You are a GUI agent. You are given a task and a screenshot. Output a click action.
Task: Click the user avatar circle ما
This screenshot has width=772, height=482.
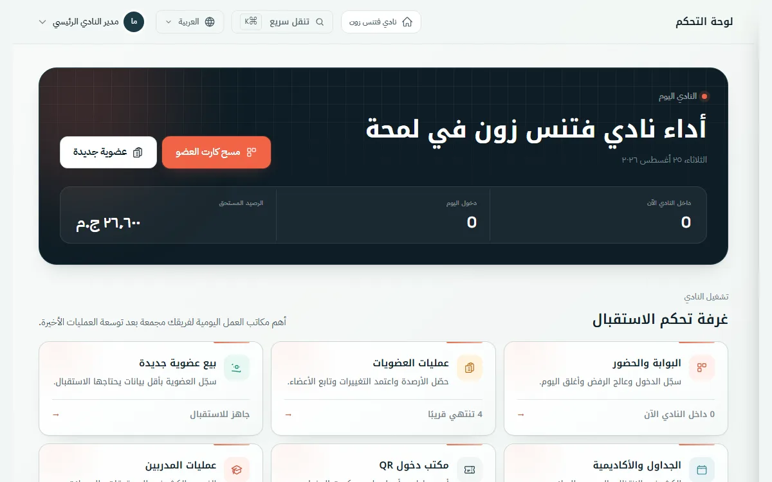pyautogui.click(x=134, y=22)
